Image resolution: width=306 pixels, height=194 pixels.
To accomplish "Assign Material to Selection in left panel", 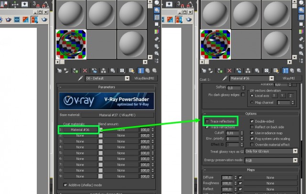I will [x=76, y=70].
